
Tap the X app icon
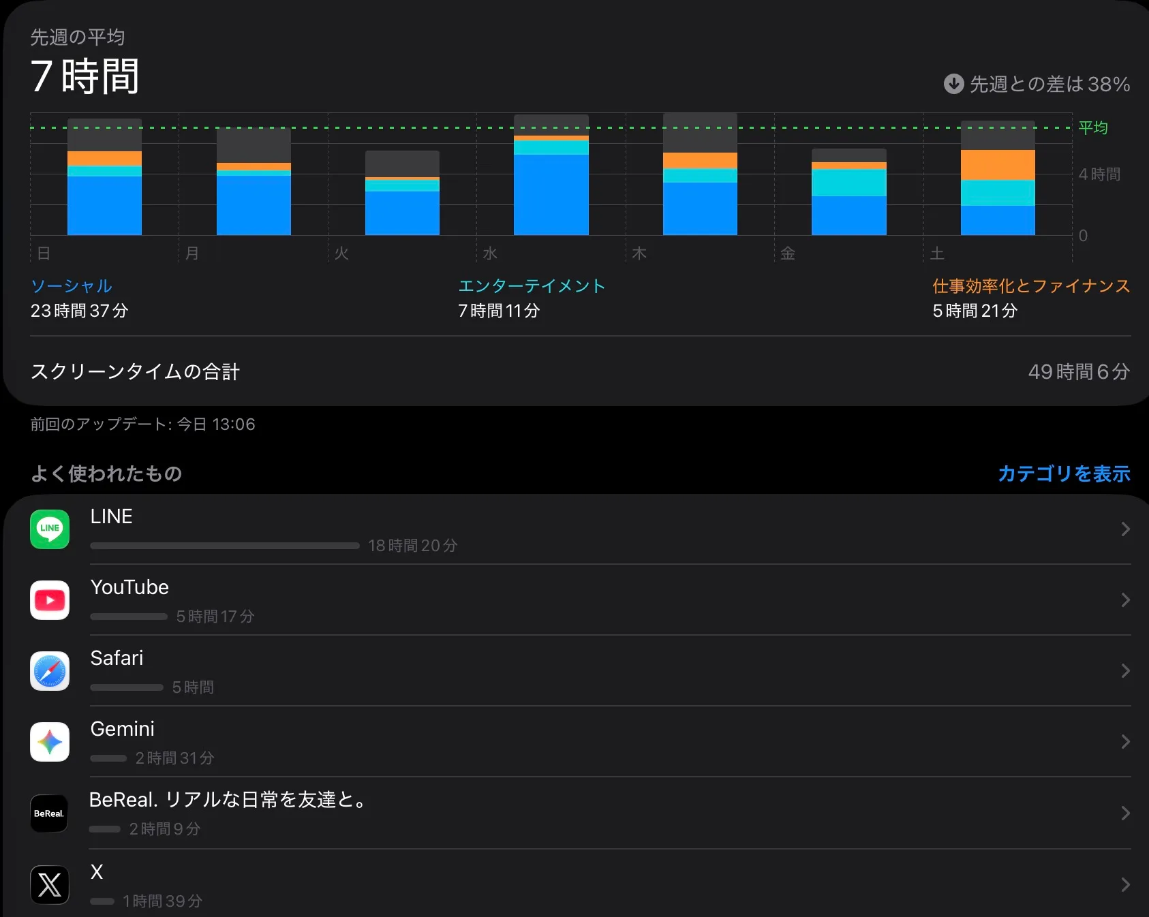[x=50, y=885]
